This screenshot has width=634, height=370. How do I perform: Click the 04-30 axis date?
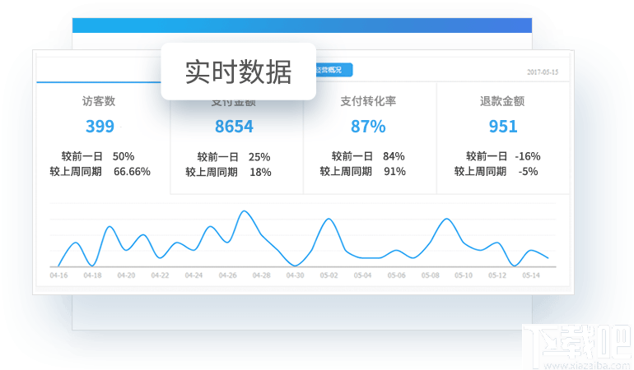295,275
